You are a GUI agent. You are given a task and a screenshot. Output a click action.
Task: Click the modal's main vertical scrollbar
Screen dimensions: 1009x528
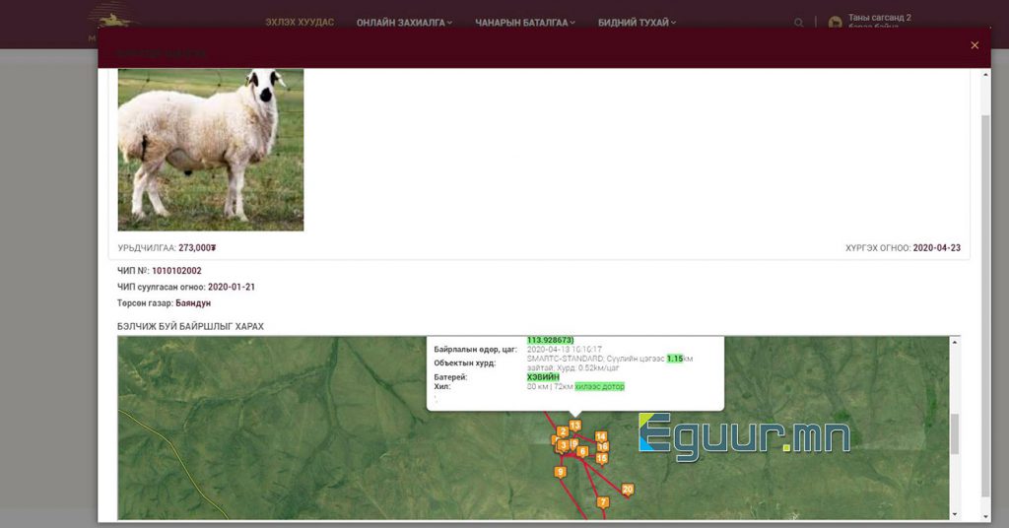tap(984, 296)
